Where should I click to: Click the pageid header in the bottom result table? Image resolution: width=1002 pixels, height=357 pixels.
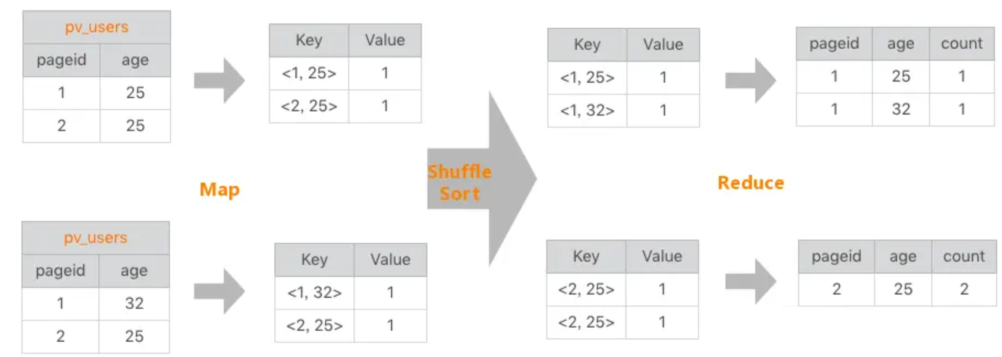(x=836, y=257)
